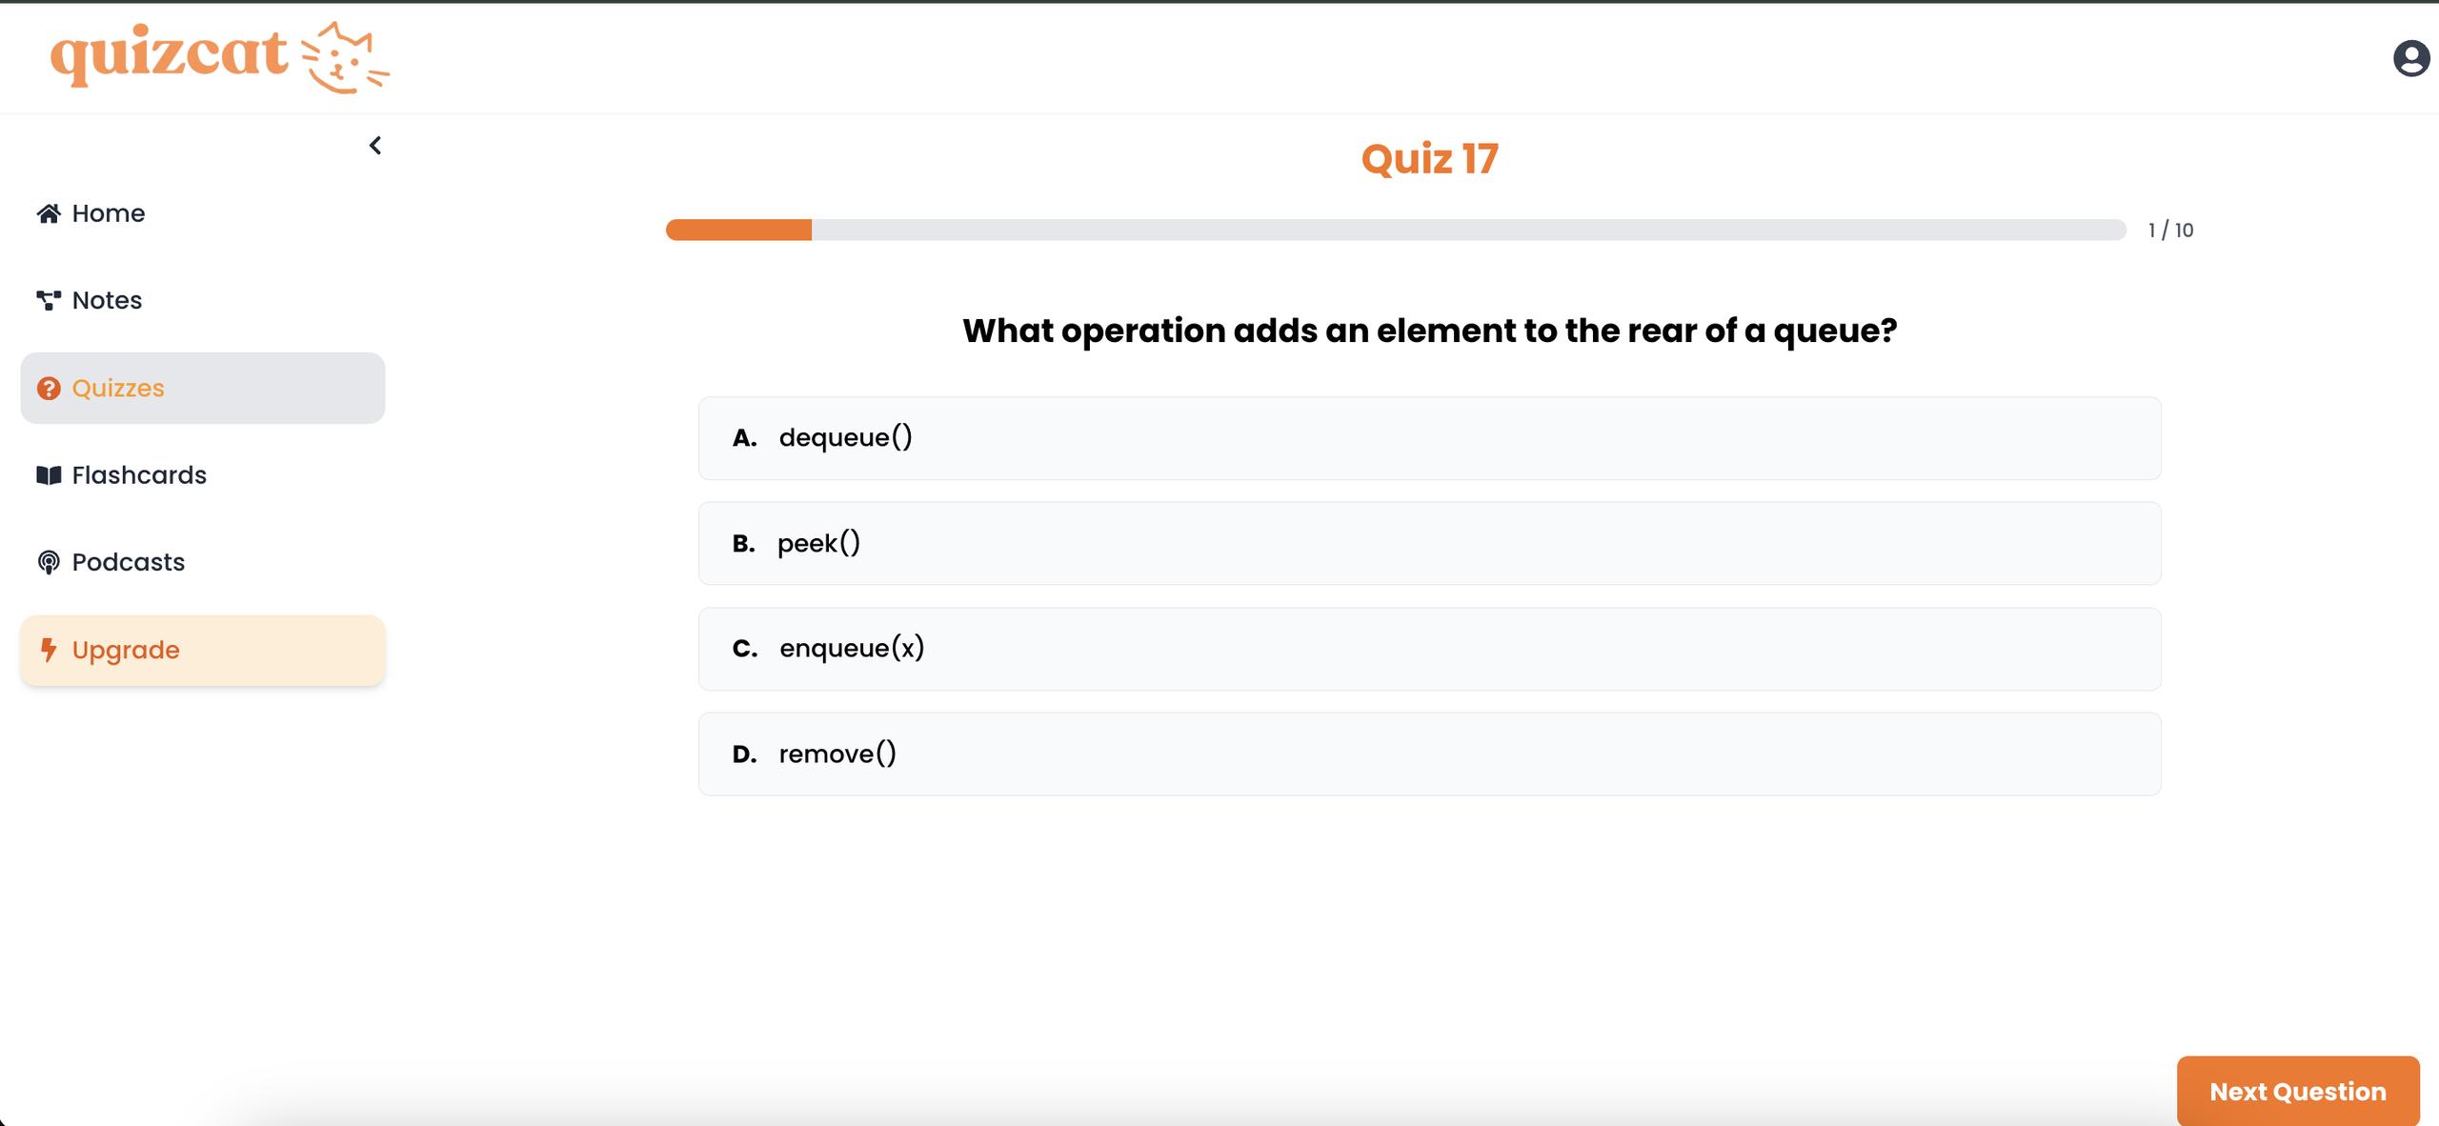Click the Home house icon
The height and width of the screenshot is (1126, 2439).
pos(49,213)
